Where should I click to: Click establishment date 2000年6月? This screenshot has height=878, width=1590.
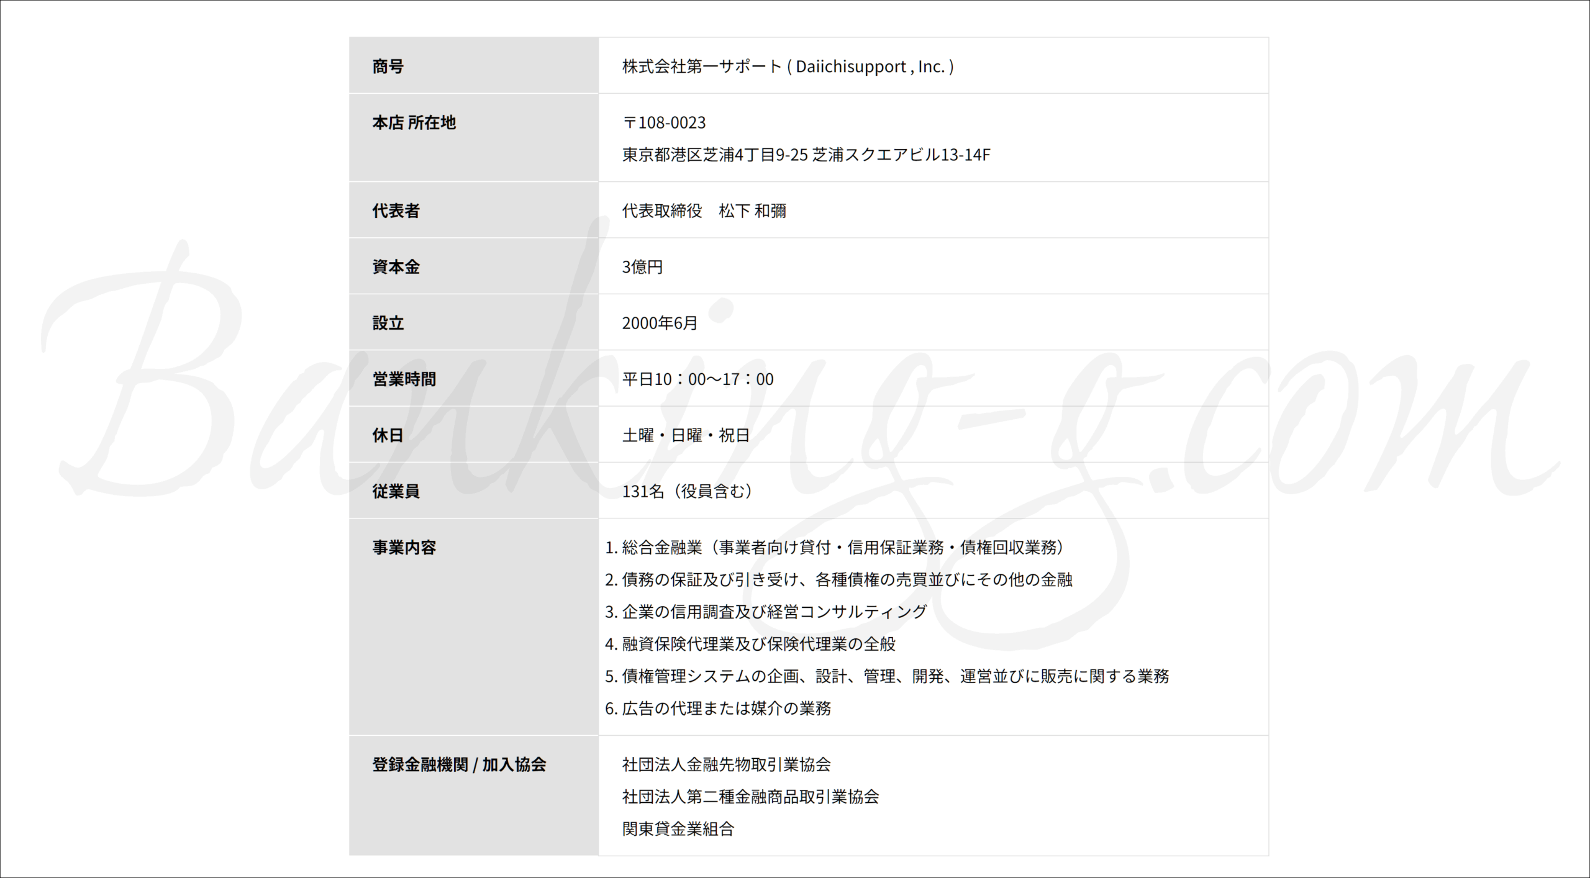tap(660, 323)
